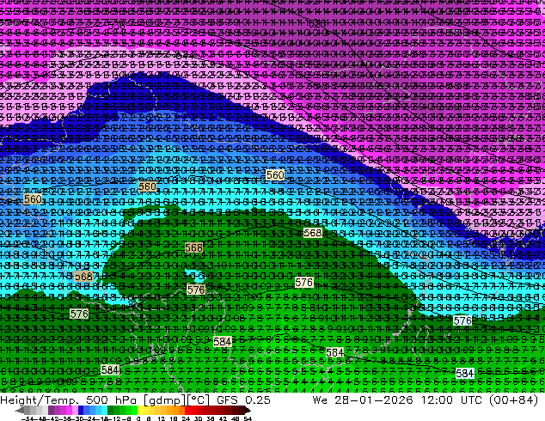Click the "Height/Temp." title text
Image resolution: width=545 pixels, height=421 pixels.
click(38, 400)
